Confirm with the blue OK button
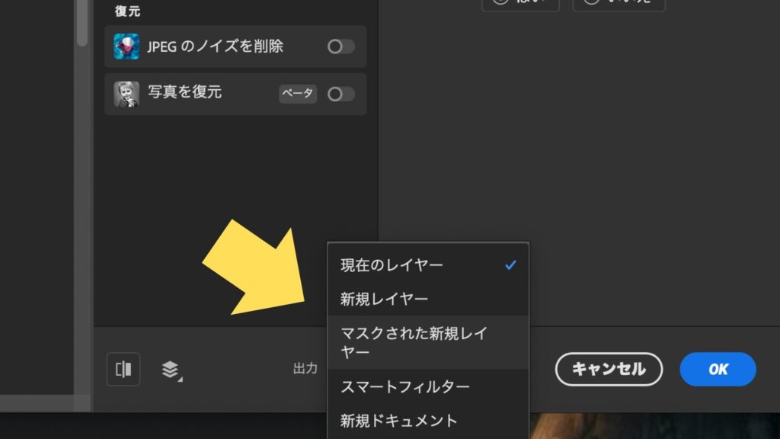This screenshot has height=439, width=780. pos(718,370)
